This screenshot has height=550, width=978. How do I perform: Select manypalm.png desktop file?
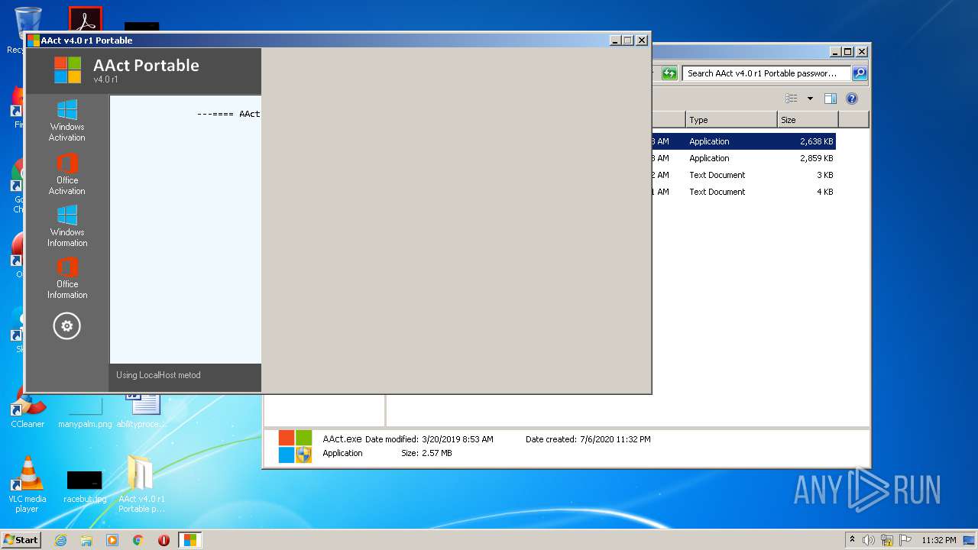coord(85,412)
